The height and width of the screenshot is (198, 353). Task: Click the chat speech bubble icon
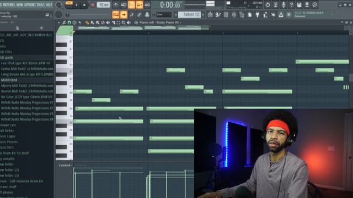point(315,4)
